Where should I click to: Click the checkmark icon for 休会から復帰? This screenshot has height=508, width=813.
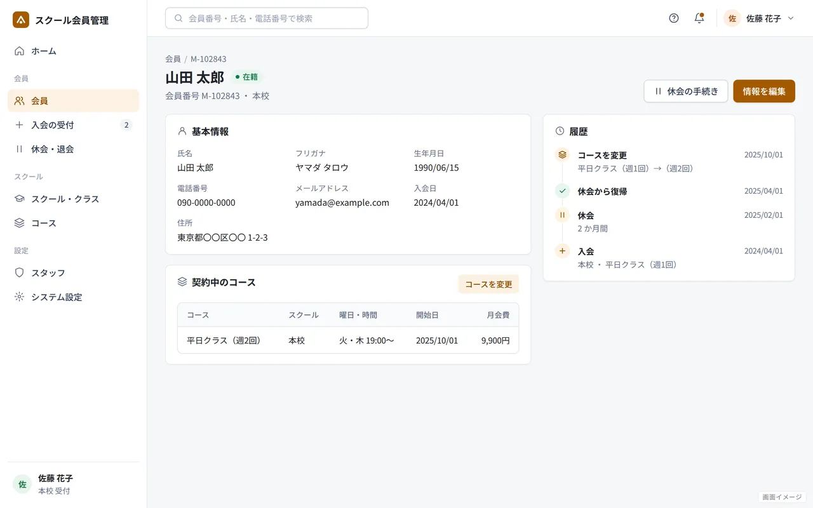[x=562, y=190]
